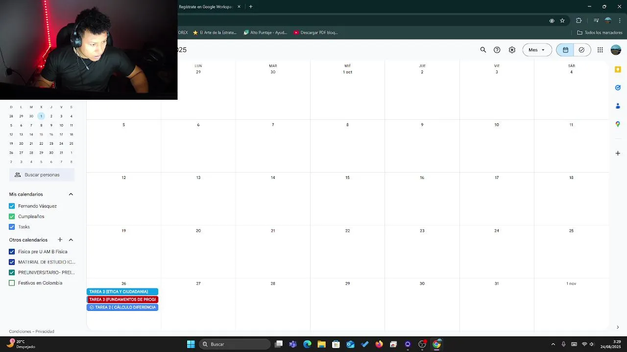The width and height of the screenshot is (627, 352).
Task: Enable Festivos en Colombia calendar
Action: [12, 283]
